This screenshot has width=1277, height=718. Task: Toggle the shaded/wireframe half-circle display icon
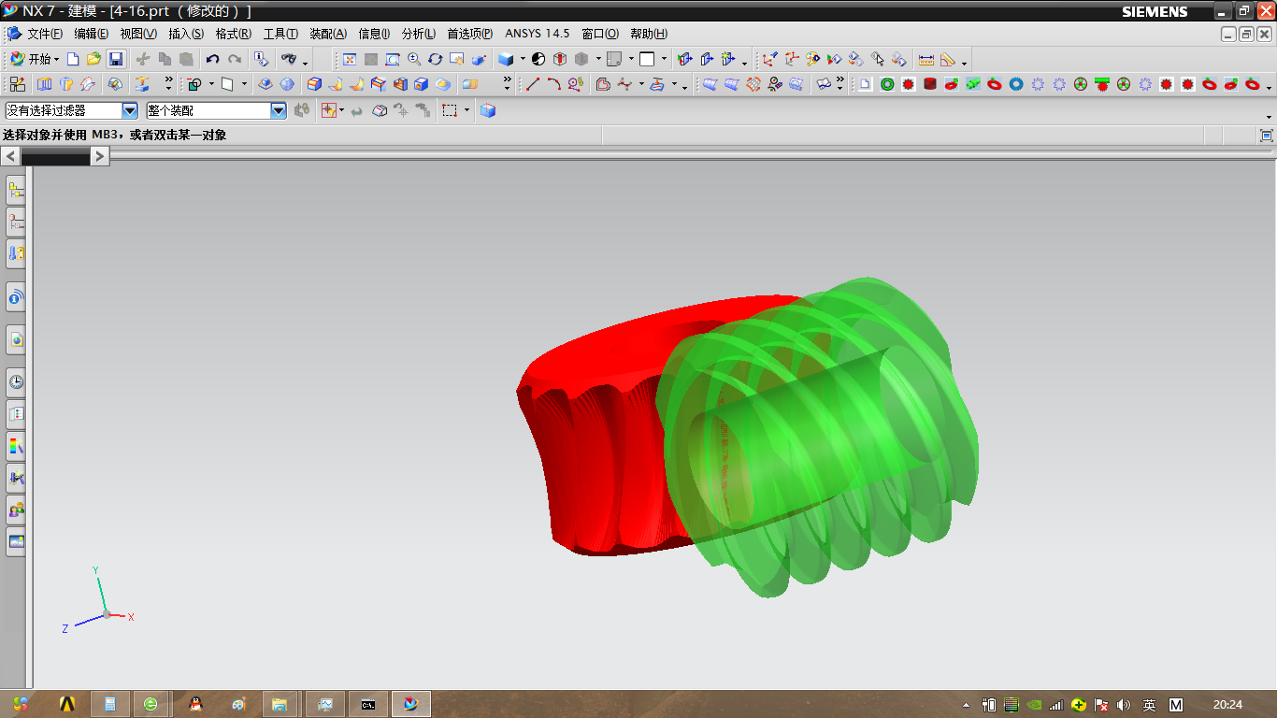click(538, 59)
